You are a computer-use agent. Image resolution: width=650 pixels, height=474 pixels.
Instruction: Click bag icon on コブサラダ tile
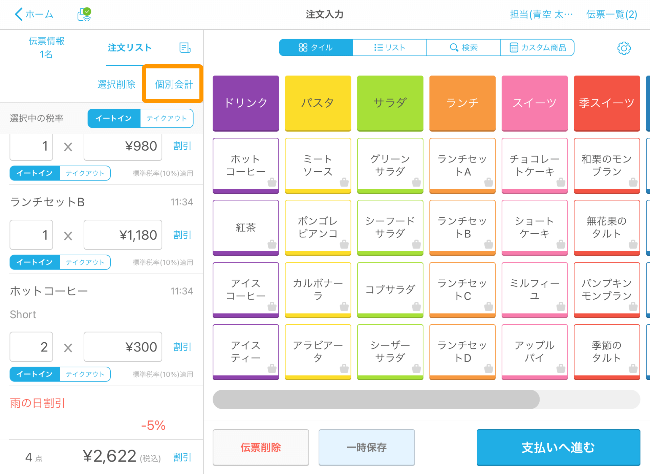(x=416, y=306)
